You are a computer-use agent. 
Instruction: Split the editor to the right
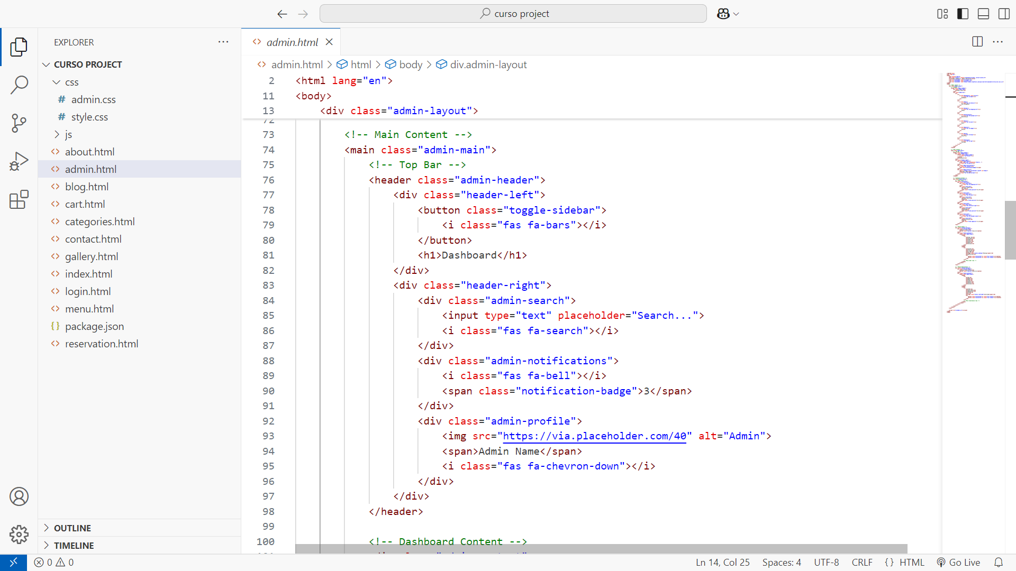977,42
